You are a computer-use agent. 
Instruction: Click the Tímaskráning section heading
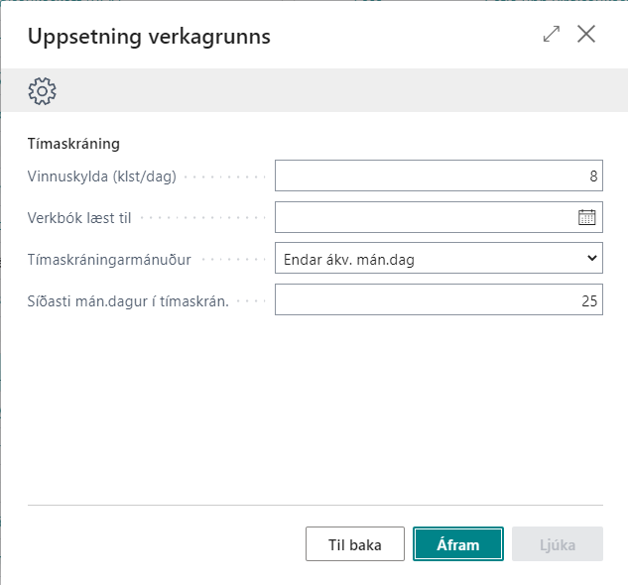[x=73, y=144]
